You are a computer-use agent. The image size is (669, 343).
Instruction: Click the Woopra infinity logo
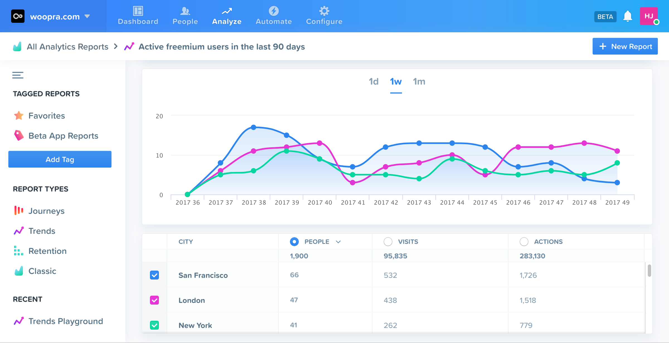18,16
